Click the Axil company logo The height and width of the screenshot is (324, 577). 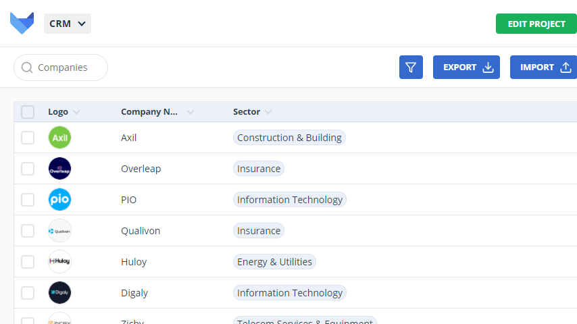pos(59,138)
